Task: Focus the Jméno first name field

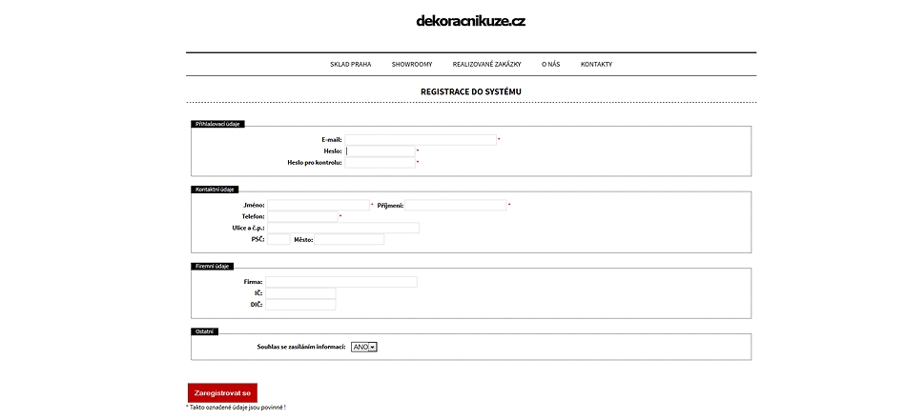Action: pos(319,205)
